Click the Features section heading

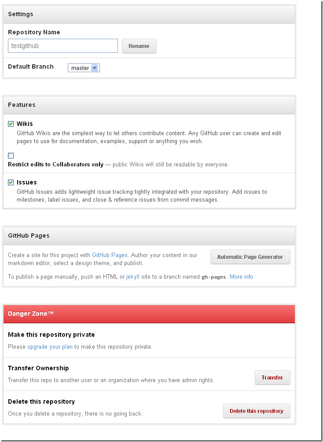22,105
